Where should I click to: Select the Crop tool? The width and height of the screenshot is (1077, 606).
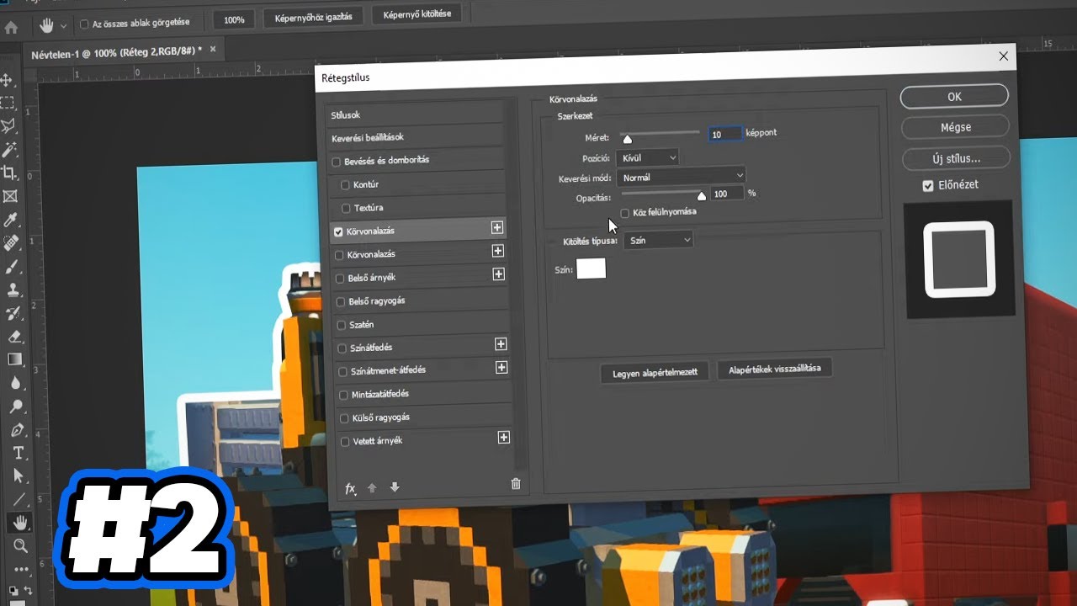10,173
